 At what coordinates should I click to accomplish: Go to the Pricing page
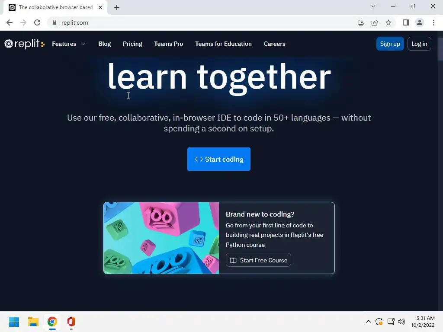click(132, 44)
